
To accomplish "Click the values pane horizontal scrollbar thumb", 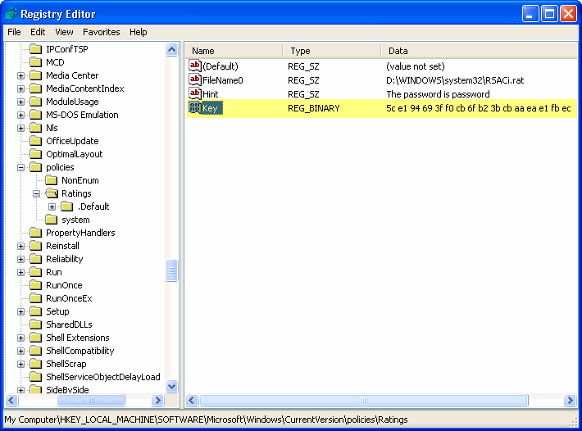I will click(x=364, y=400).
